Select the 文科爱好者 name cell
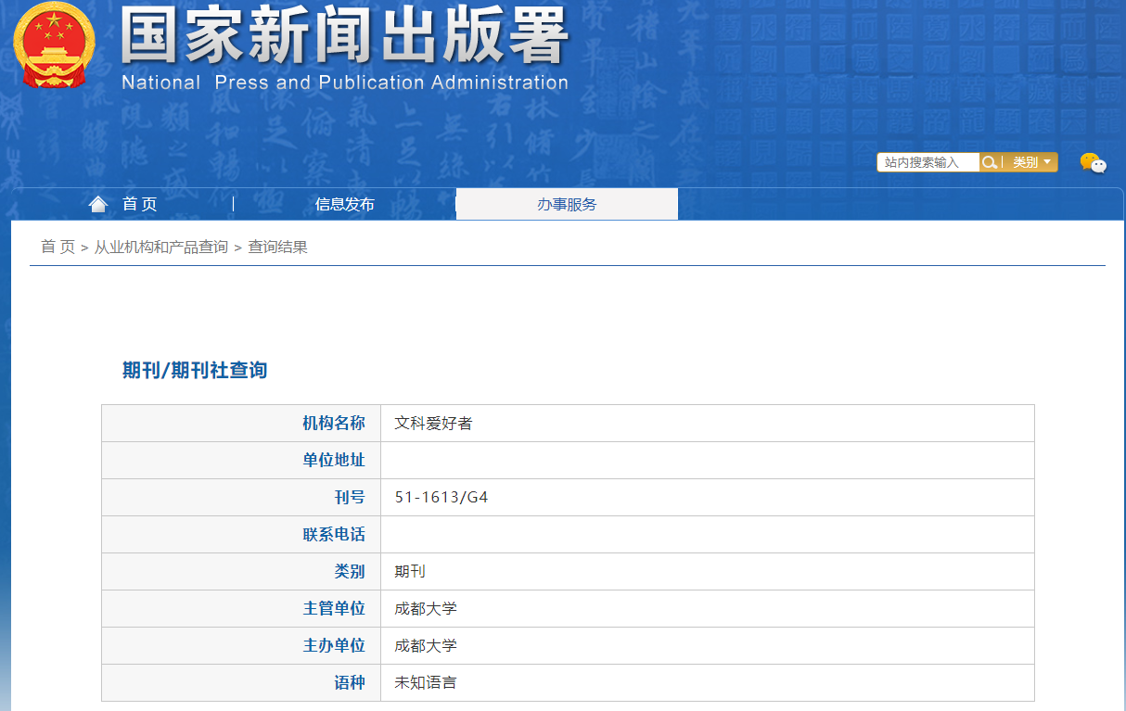The image size is (1126, 711). pyautogui.click(x=433, y=424)
